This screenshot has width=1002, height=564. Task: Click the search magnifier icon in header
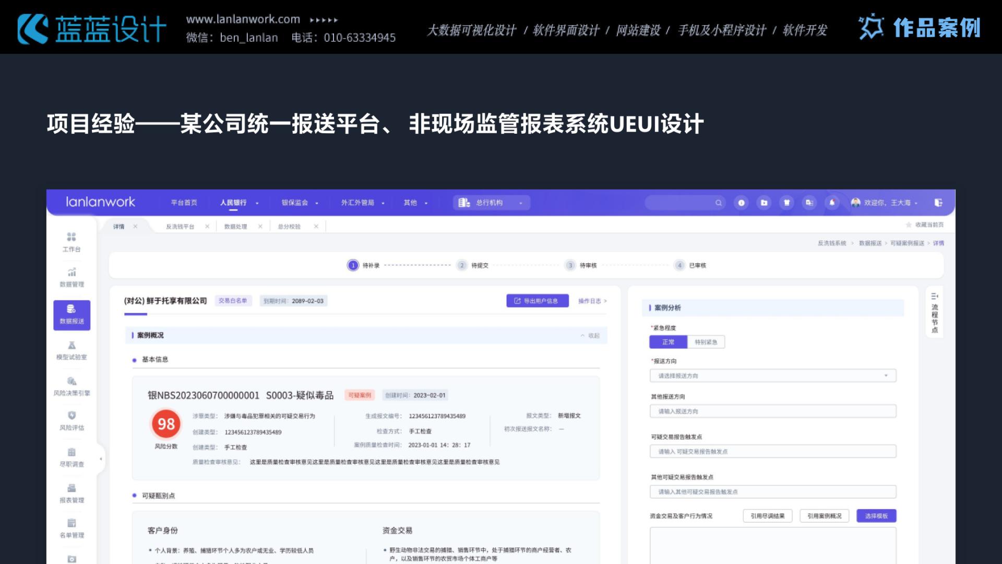click(x=719, y=203)
